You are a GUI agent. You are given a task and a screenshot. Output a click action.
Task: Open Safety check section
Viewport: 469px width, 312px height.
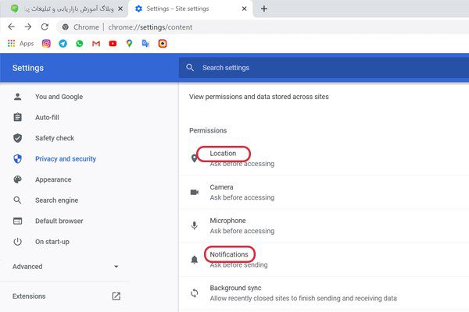pyautogui.click(x=55, y=138)
